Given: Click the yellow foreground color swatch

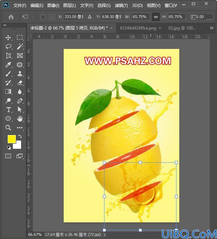Looking at the screenshot, I should pos(12,139).
